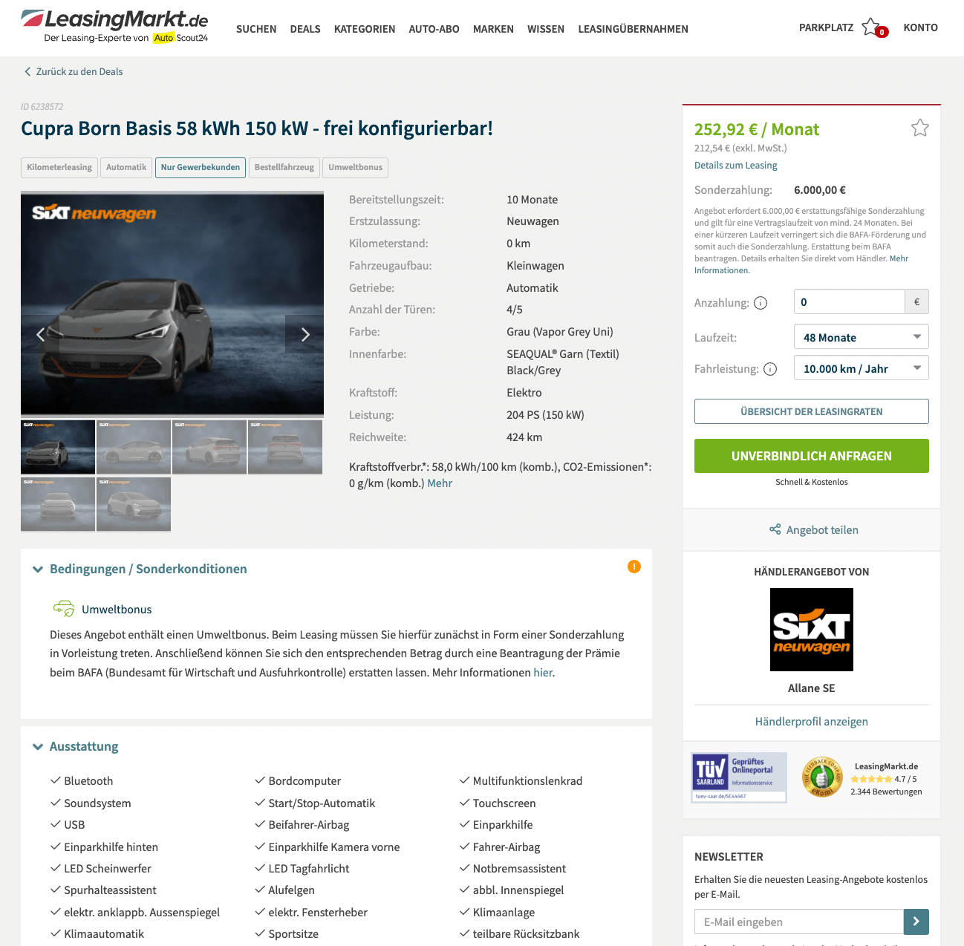
Task: Click the Anzahlung info icon
Action: tap(761, 303)
